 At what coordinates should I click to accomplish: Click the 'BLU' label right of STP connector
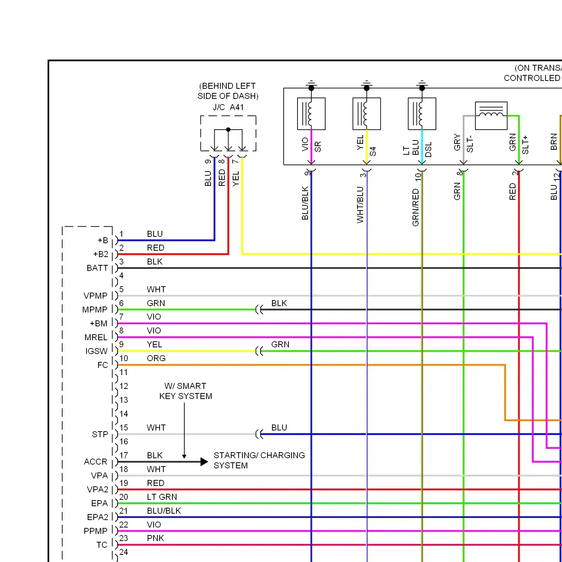[x=279, y=428]
